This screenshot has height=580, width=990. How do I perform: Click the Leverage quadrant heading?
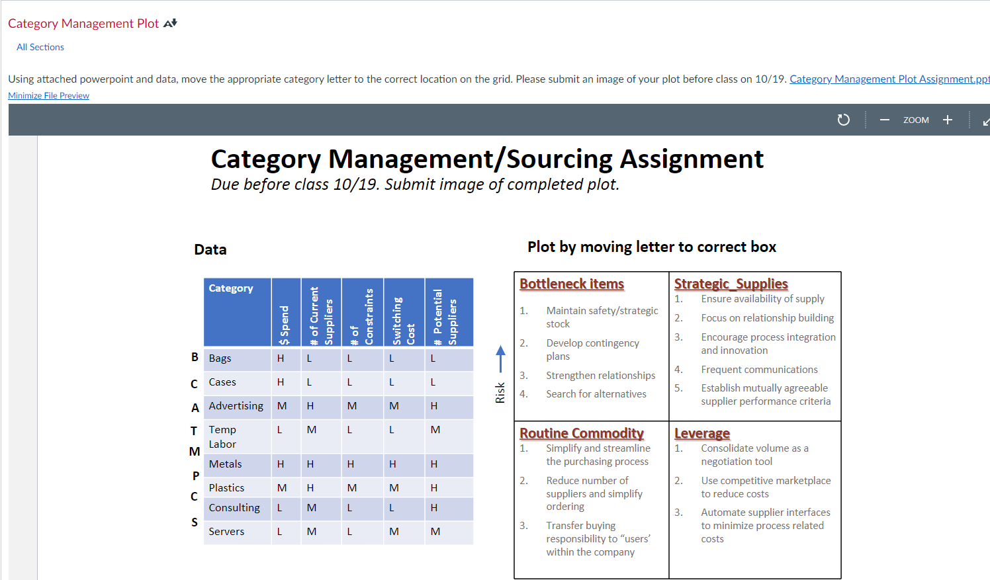pyautogui.click(x=701, y=433)
